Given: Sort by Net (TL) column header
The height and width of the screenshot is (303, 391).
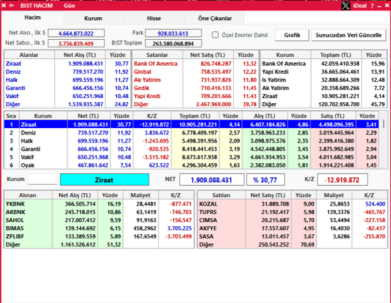Looking at the screenshot, I should pyautogui.click(x=88, y=116).
